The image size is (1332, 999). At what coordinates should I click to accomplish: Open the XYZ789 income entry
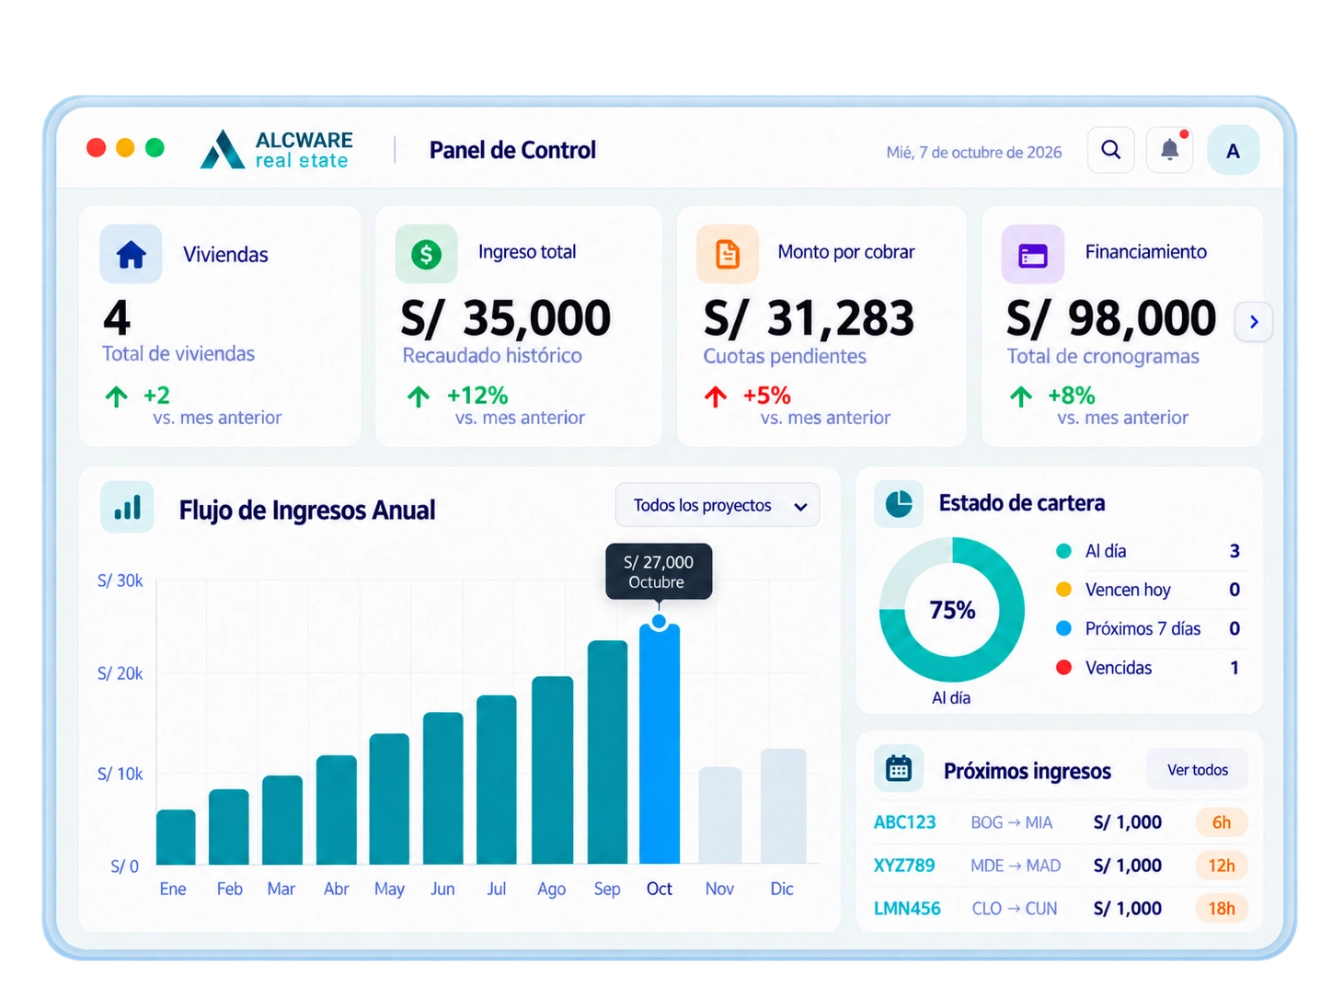[x=1060, y=866]
